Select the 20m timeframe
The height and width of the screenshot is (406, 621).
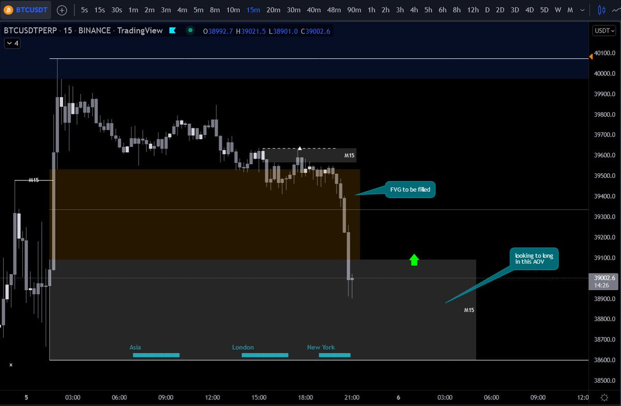coord(273,10)
